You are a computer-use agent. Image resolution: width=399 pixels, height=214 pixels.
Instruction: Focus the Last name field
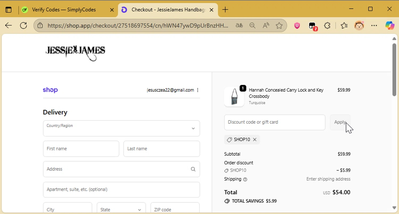(x=161, y=149)
